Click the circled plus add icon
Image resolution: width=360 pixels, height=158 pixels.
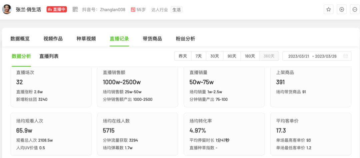pos(342,10)
